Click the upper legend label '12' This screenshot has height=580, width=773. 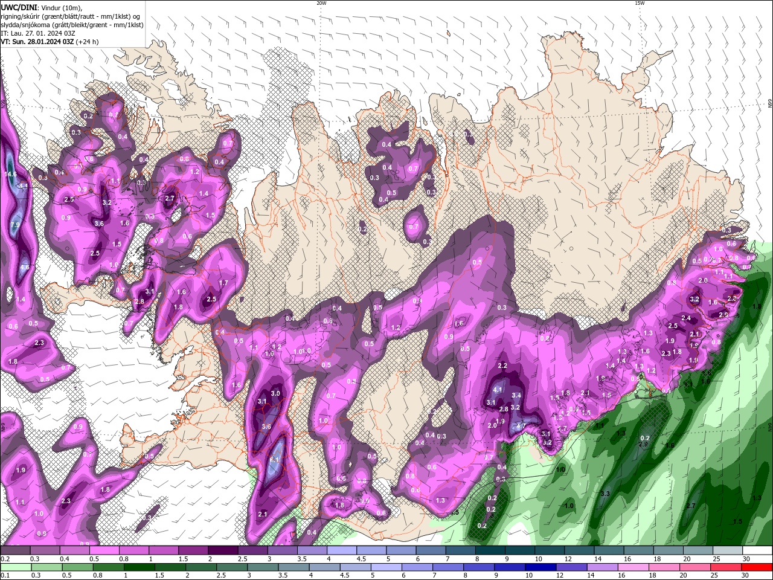pos(569,559)
